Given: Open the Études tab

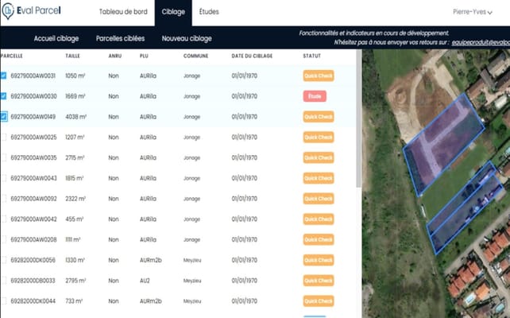Looking at the screenshot, I should point(209,13).
